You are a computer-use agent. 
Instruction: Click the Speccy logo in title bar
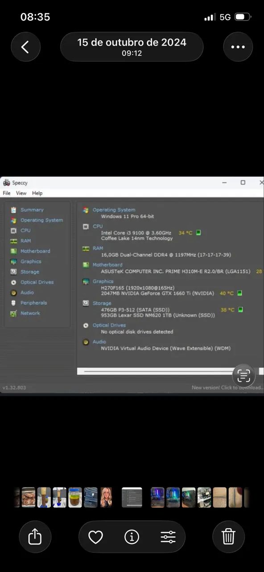tap(6, 182)
